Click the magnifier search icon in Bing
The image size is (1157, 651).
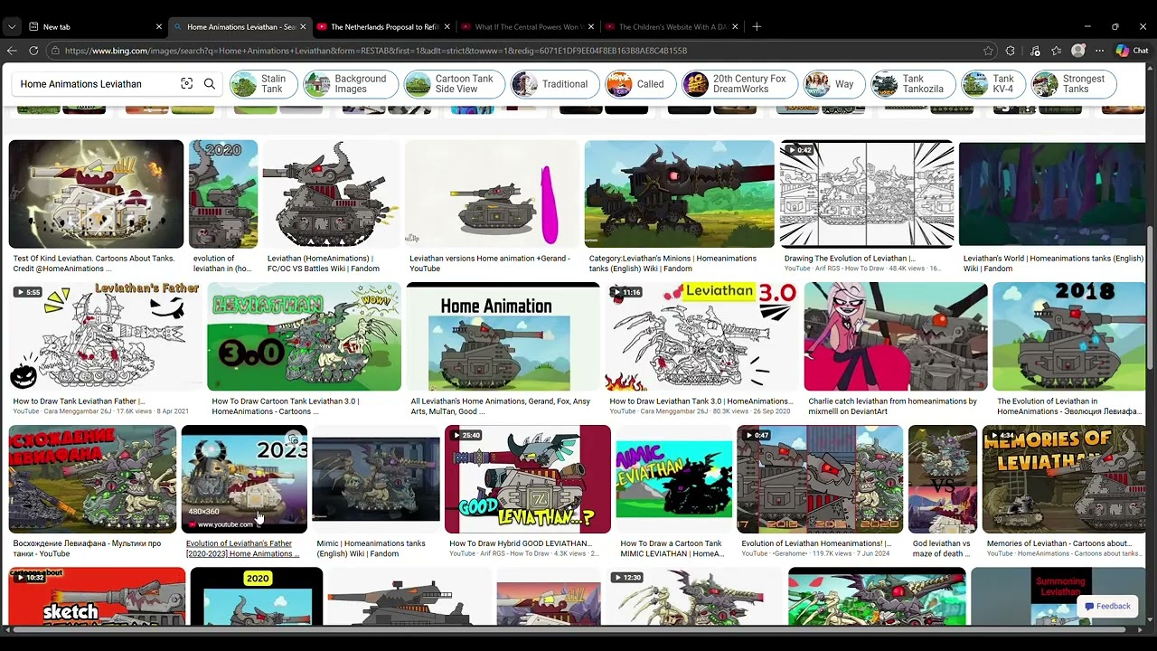tap(210, 84)
